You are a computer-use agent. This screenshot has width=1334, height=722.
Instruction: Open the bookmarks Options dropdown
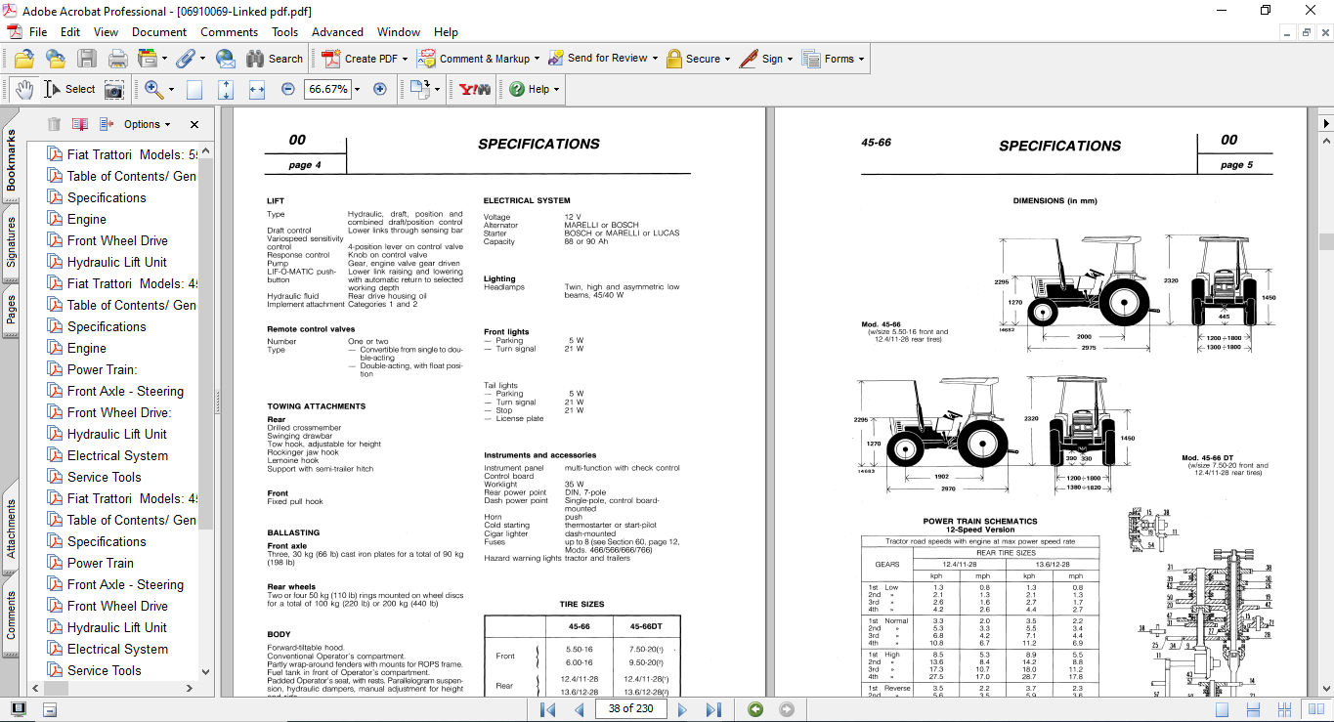coord(147,124)
